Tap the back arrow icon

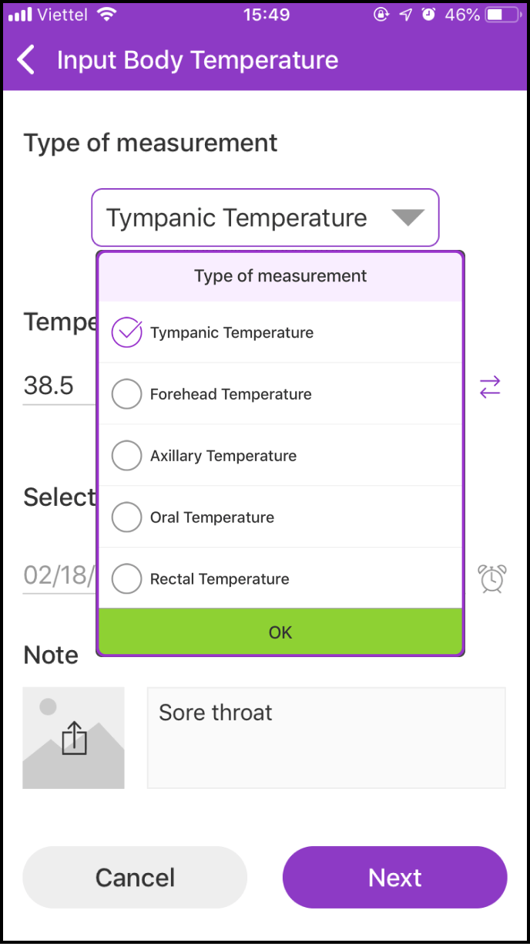[27, 60]
